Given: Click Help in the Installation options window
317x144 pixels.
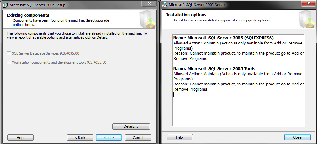Looking at the screenshot, I should [x=179, y=137].
